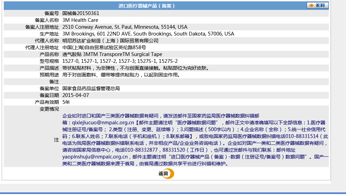
Task: Click the 返回 button in the header bar
Action: [318, 5]
